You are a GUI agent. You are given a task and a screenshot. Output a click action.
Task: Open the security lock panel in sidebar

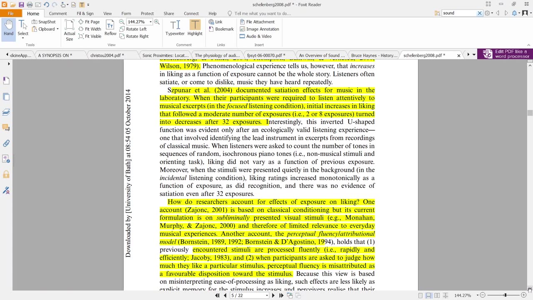point(6,175)
